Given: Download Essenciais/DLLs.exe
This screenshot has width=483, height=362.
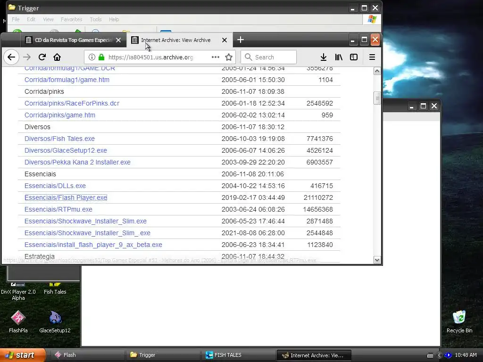Looking at the screenshot, I should click(55, 186).
